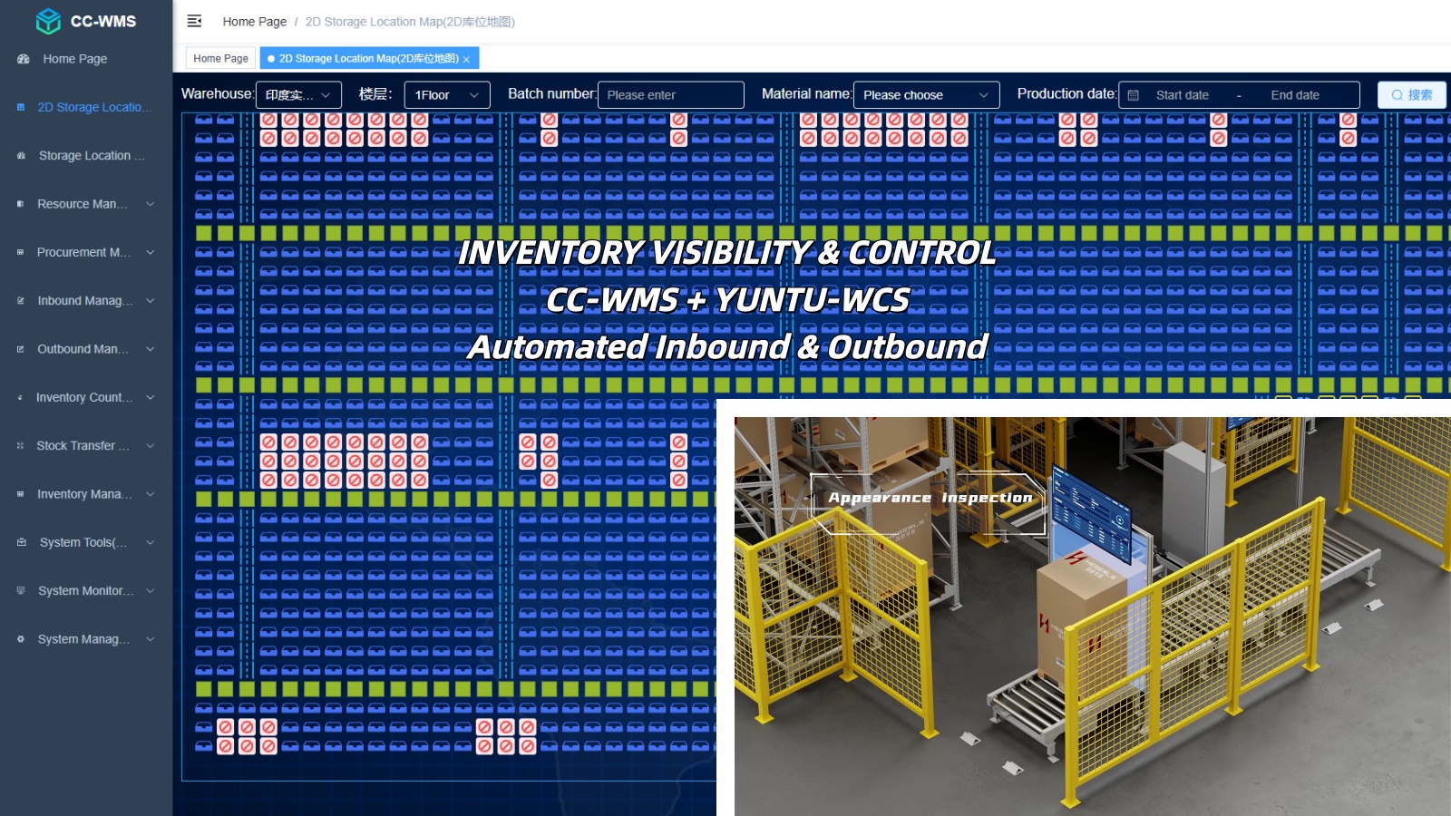The image size is (1451, 816).
Task: Switch to the Home Page tab
Action: [x=220, y=58]
